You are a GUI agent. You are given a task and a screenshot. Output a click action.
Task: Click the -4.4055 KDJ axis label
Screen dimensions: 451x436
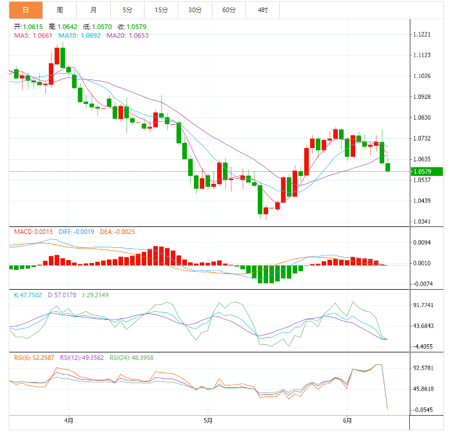coord(423,347)
